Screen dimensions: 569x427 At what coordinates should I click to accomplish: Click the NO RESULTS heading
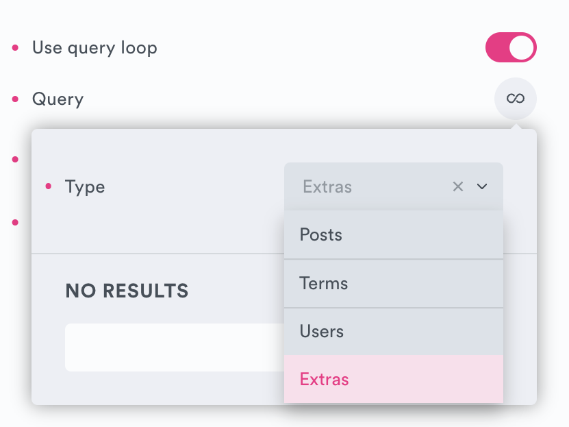click(x=127, y=291)
